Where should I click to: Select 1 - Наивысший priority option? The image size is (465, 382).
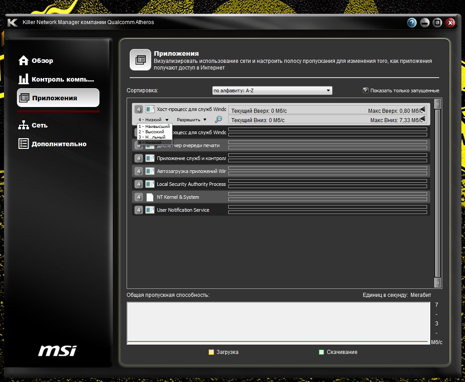click(154, 127)
